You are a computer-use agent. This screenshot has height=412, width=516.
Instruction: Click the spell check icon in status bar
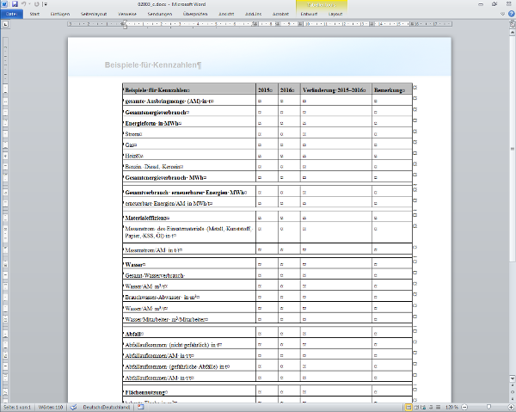click(73, 407)
